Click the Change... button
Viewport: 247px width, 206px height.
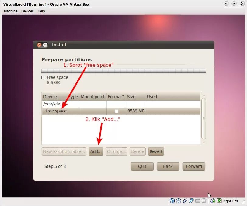pos(116,151)
